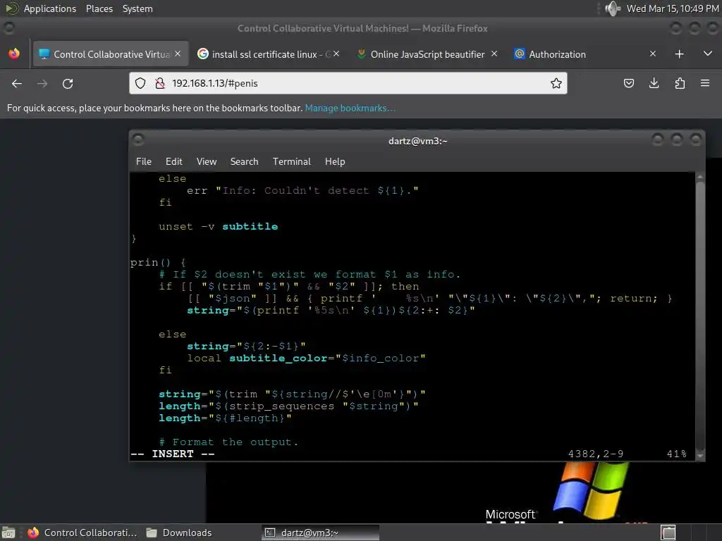Screen dimensions: 722x541
Task: Open the terminal window menu button at title left
Action: click(x=137, y=139)
